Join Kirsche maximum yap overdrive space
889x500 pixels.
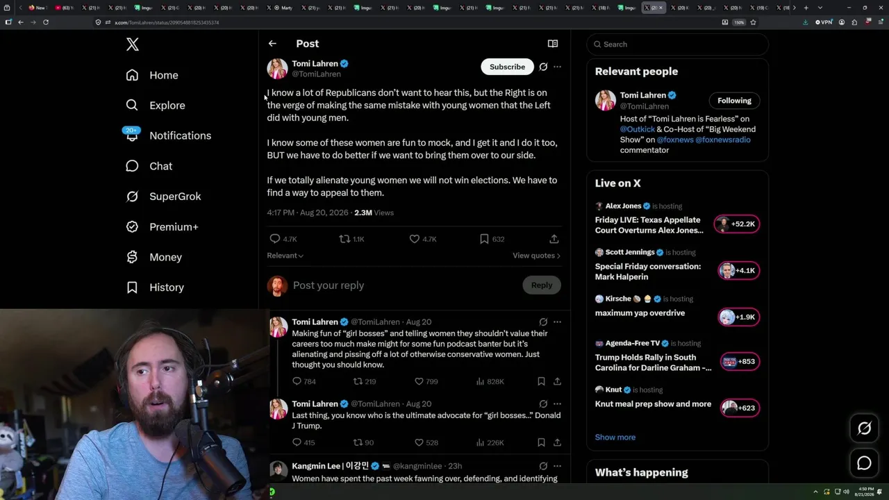(x=678, y=312)
